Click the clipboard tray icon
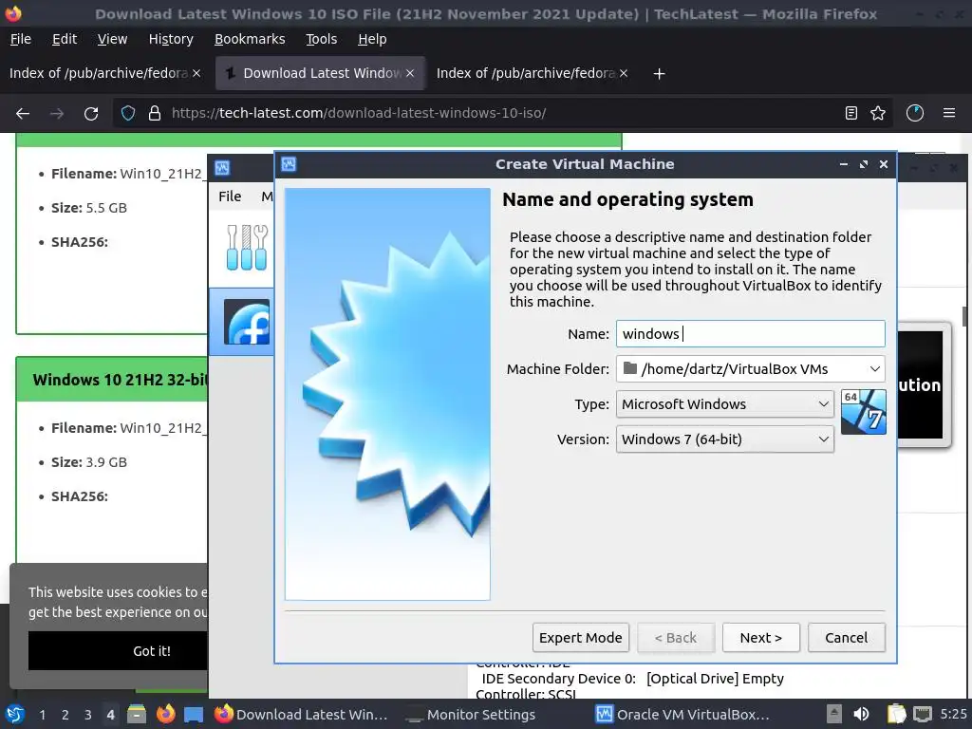This screenshot has width=972, height=729. pyautogui.click(x=895, y=714)
